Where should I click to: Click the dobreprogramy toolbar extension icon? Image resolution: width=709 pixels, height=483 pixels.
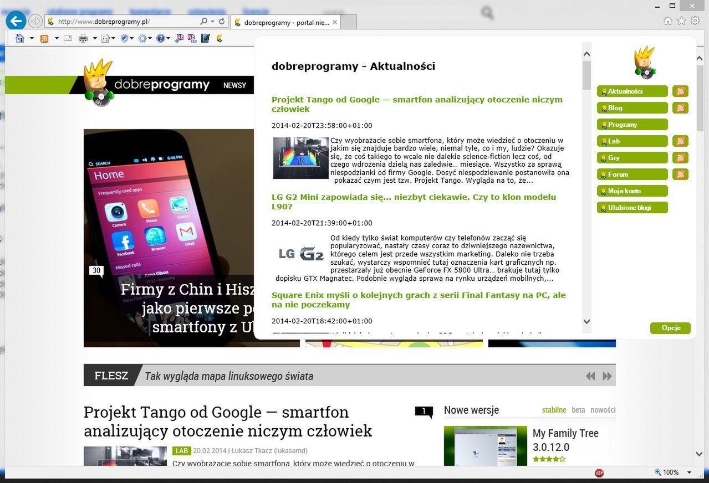click(220, 38)
